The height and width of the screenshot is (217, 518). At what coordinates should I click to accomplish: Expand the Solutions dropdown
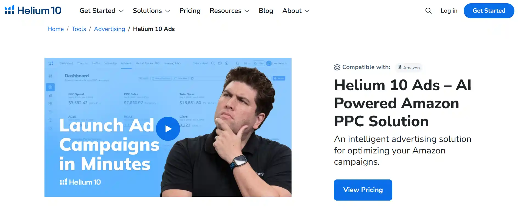(151, 11)
